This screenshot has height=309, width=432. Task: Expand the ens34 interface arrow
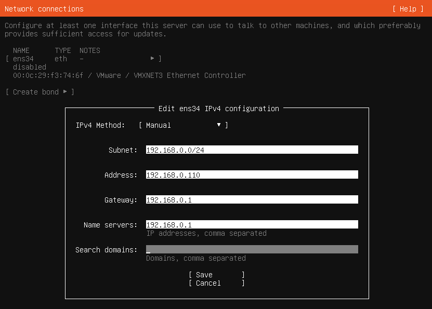coord(152,59)
